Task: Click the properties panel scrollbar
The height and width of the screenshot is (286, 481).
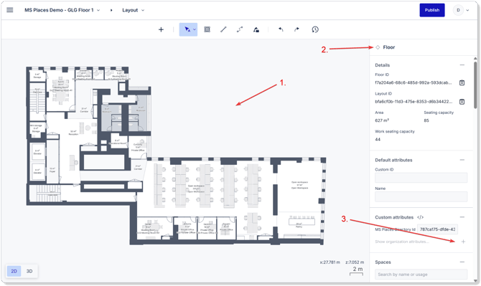Action: click(475, 85)
